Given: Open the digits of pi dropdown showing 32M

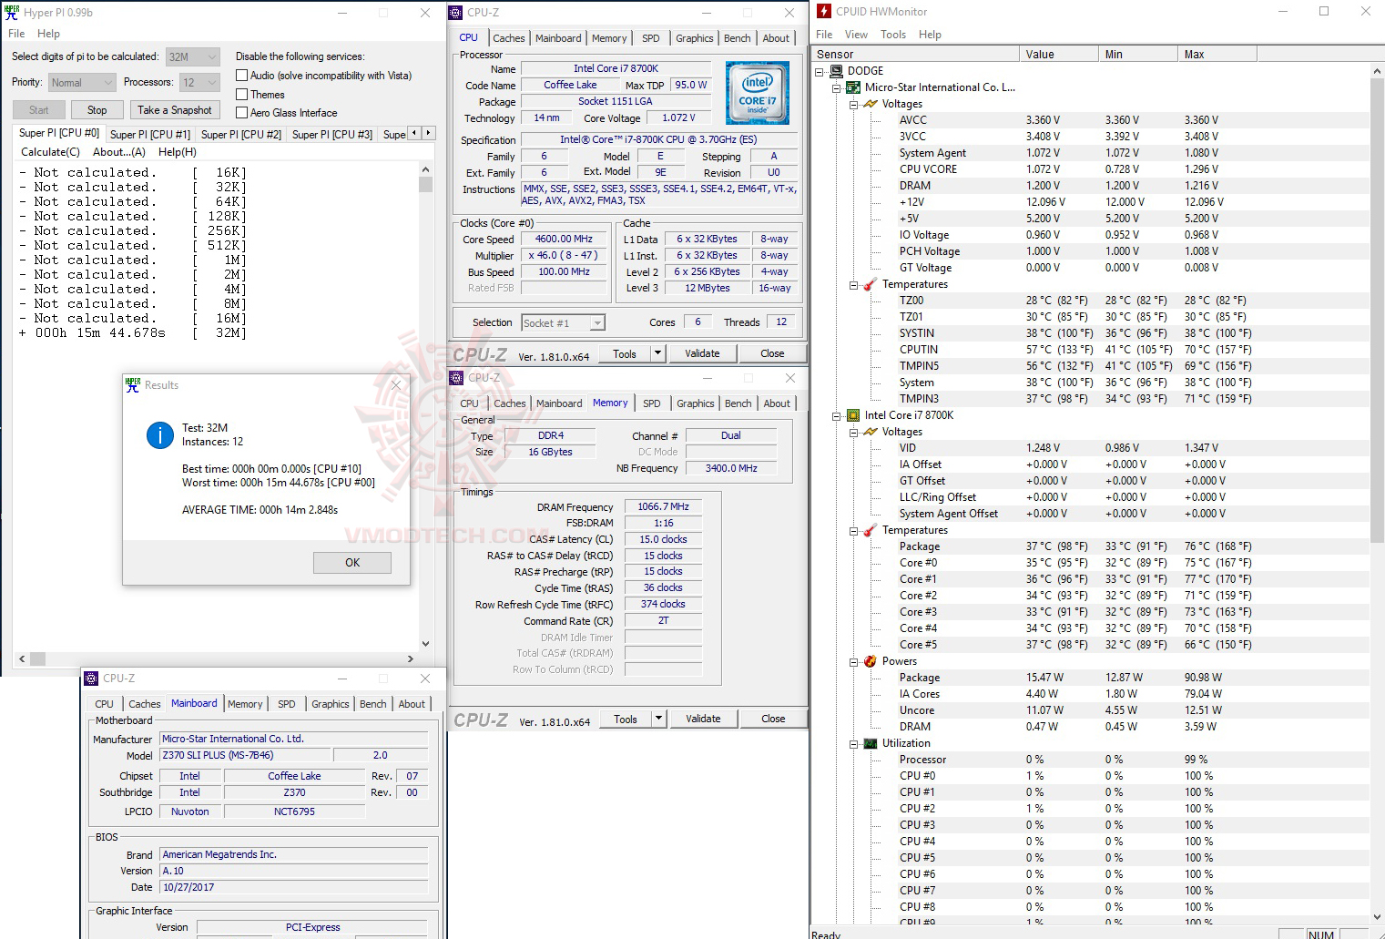Looking at the screenshot, I should tap(193, 56).
